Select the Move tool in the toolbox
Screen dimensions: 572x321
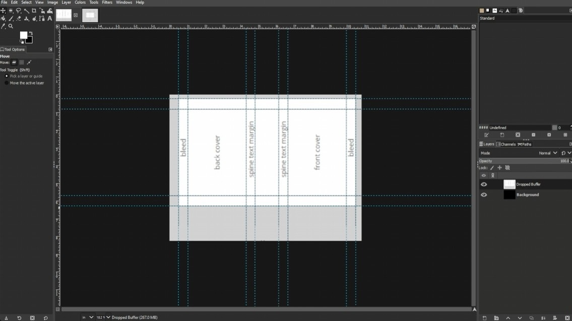pyautogui.click(x=4, y=11)
